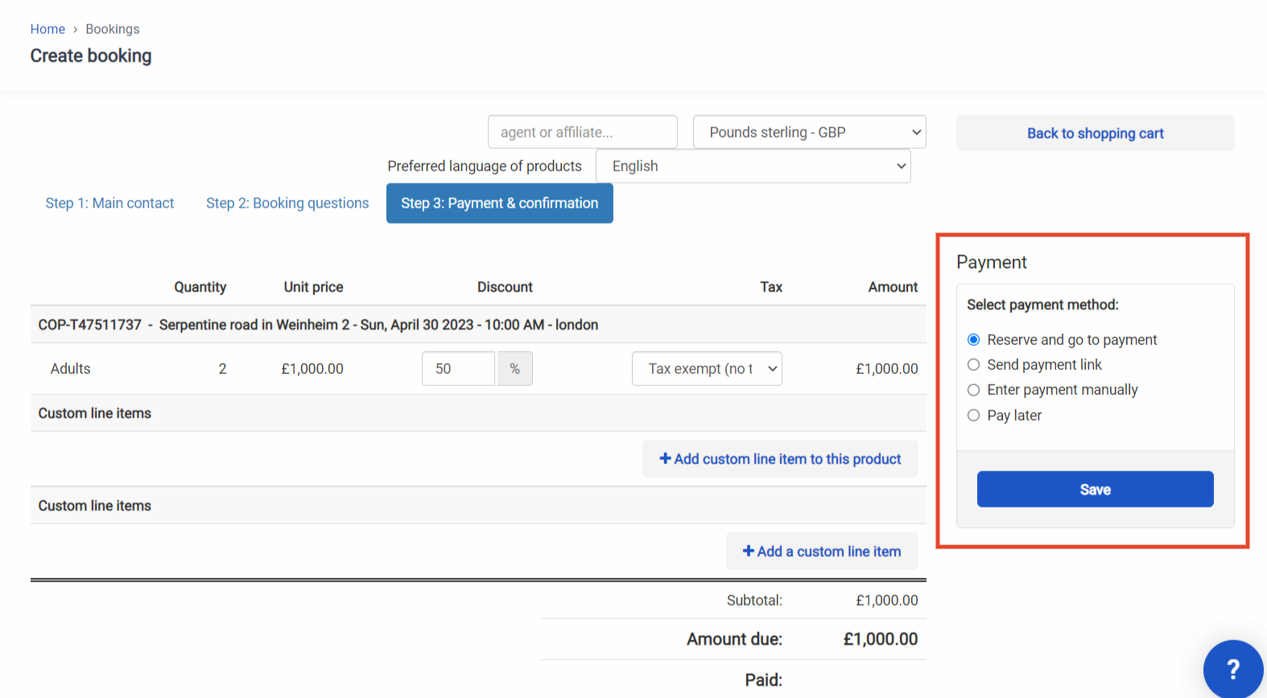
Task: Click the Save payment button
Action: click(1096, 489)
